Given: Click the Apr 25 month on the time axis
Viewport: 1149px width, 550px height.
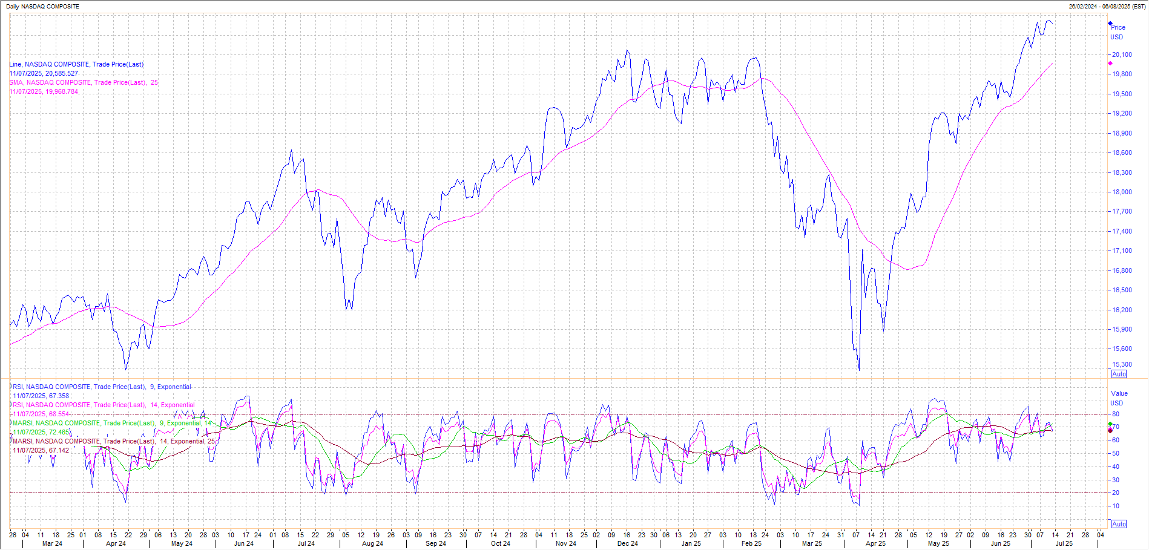Looking at the screenshot, I should 875,543.
